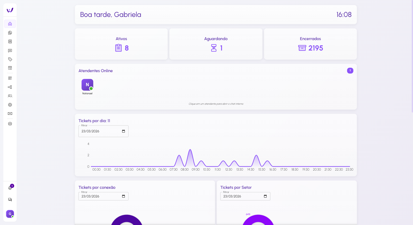The width and height of the screenshot is (413, 225).
Task: Open date picker for Tickets por Setor
Action: coord(265,196)
